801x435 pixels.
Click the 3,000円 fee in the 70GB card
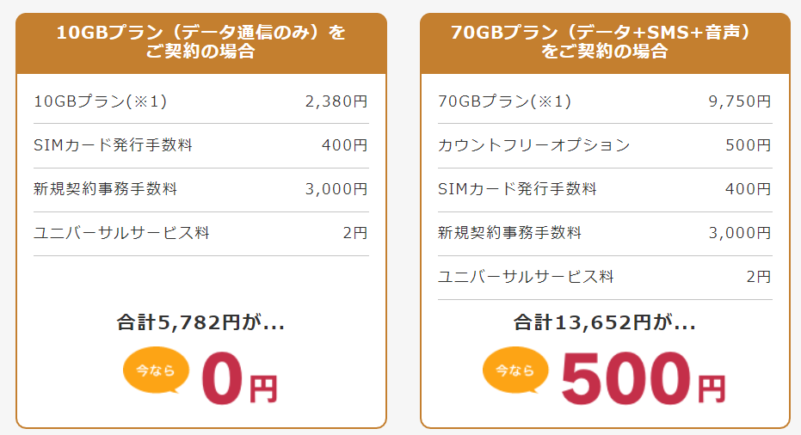click(x=740, y=233)
